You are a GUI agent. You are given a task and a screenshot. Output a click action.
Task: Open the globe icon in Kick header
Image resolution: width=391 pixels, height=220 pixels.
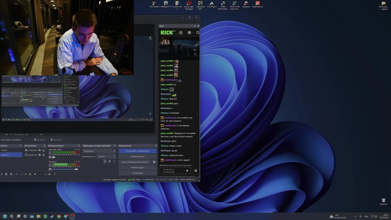point(189,32)
